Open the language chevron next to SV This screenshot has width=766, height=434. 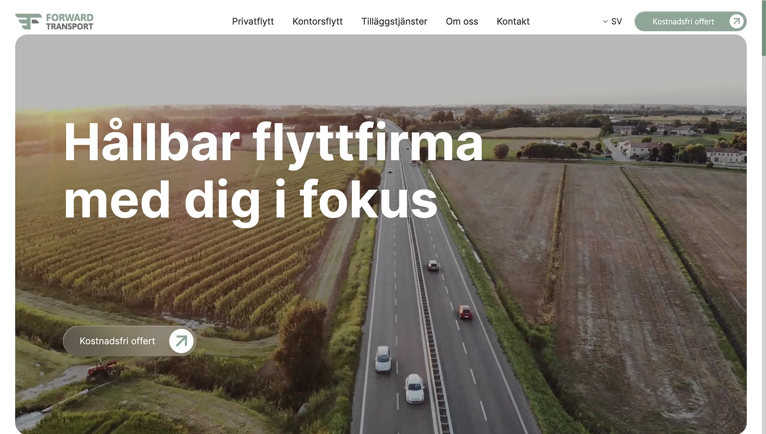click(605, 22)
